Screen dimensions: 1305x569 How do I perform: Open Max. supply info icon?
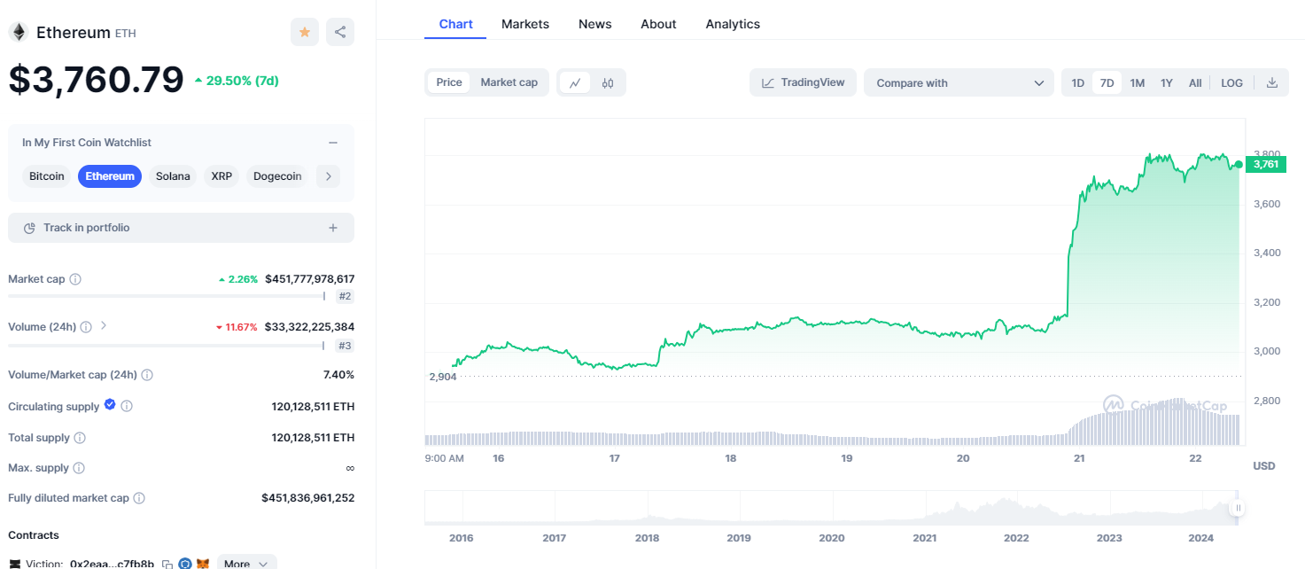point(79,468)
